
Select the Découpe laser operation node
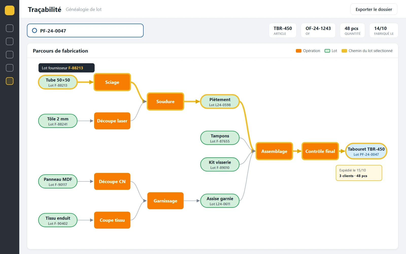(112, 121)
